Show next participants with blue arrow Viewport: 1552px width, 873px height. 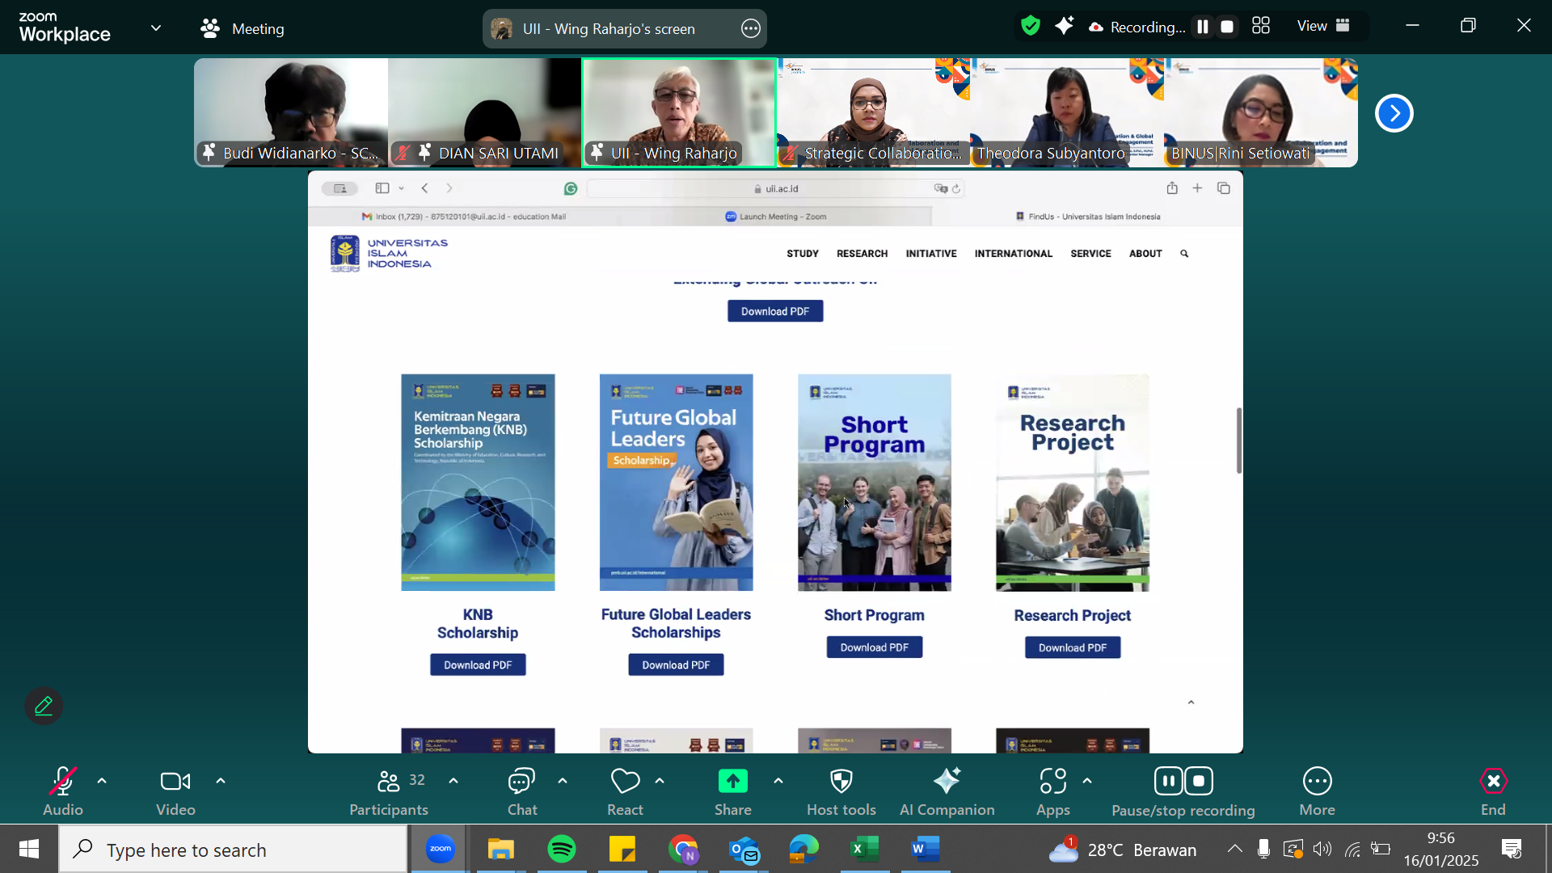[1394, 113]
